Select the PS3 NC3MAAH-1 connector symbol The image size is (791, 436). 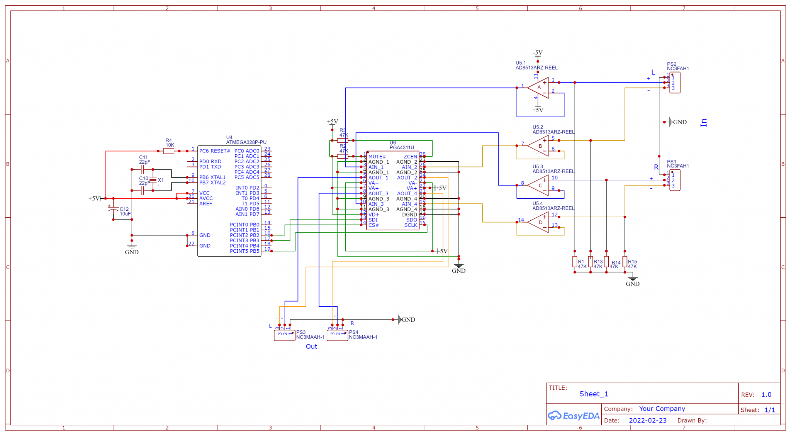[x=285, y=335]
